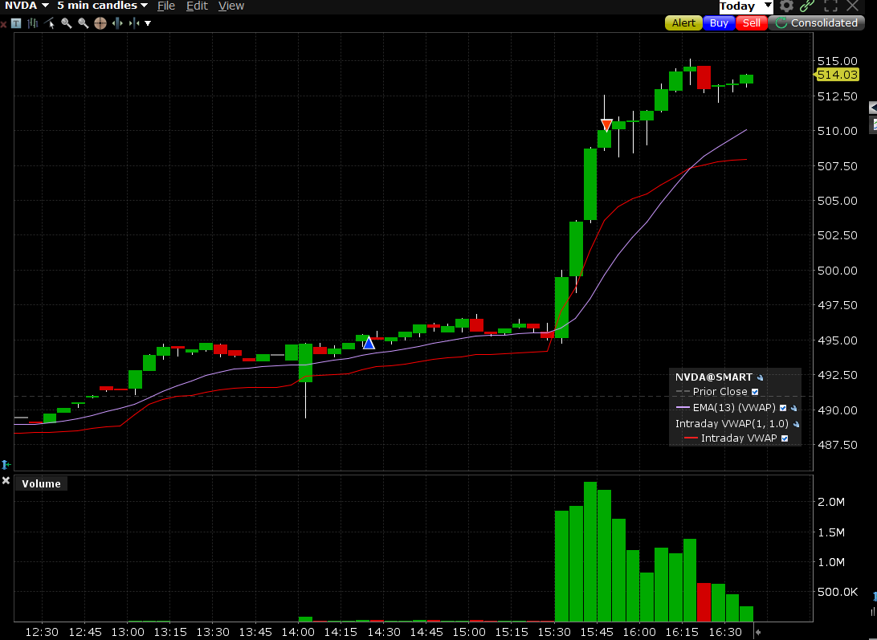The height and width of the screenshot is (640, 877).
Task: Click the blue arrow icon at chart bottom-left
Action: 6,464
